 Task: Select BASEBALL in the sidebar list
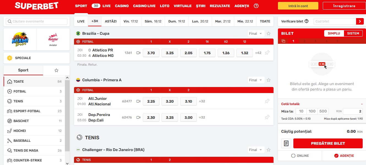pos(34,141)
